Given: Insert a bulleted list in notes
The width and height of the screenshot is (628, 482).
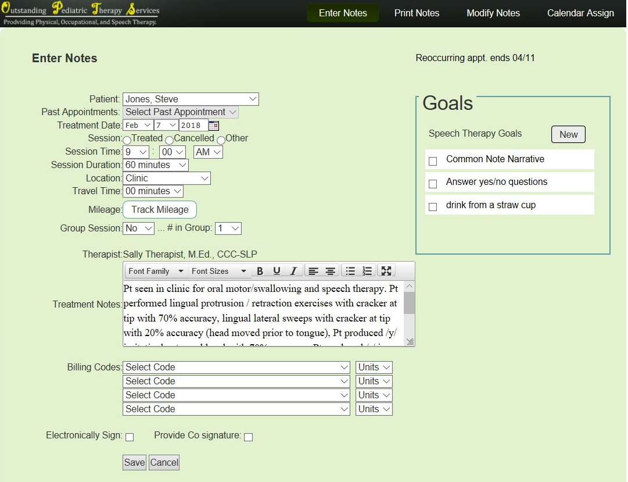Looking at the screenshot, I should (x=350, y=271).
